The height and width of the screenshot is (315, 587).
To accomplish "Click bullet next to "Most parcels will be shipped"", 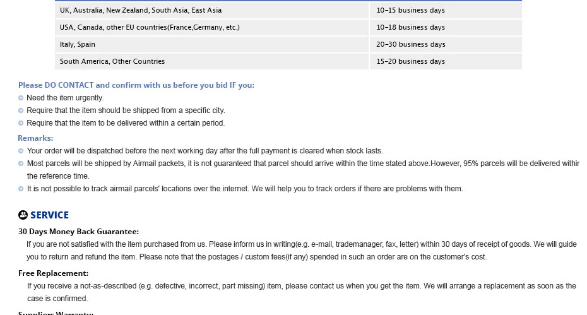I will click(x=21, y=163).
